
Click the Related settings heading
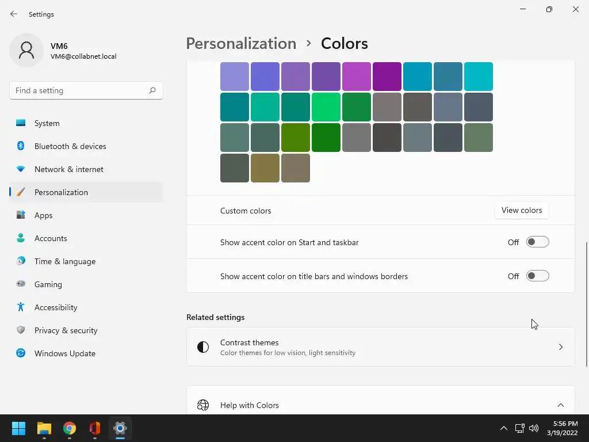[x=215, y=317]
